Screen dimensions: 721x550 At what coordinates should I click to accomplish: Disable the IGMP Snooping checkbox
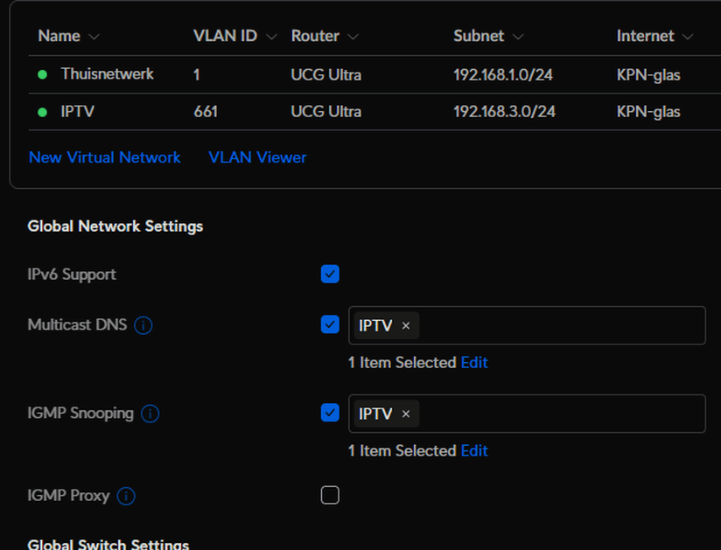click(x=330, y=413)
